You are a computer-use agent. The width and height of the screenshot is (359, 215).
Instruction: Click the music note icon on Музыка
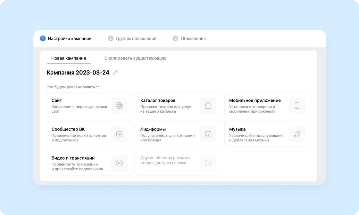297,134
